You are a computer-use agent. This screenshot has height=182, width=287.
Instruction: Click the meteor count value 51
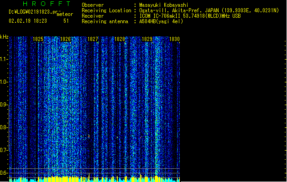66,21
